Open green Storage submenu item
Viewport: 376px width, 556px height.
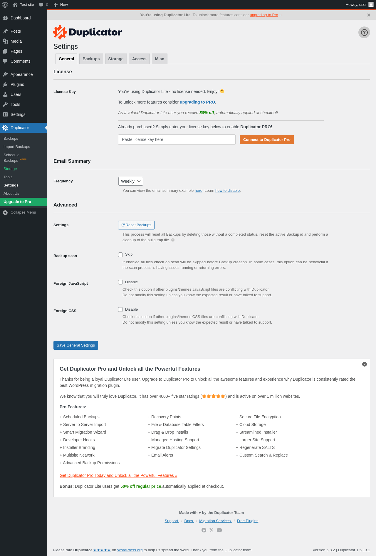click(x=23, y=169)
